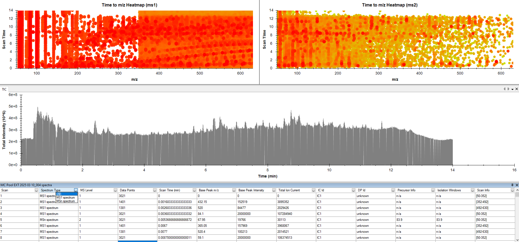Close the TIC tab panel

[517, 89]
